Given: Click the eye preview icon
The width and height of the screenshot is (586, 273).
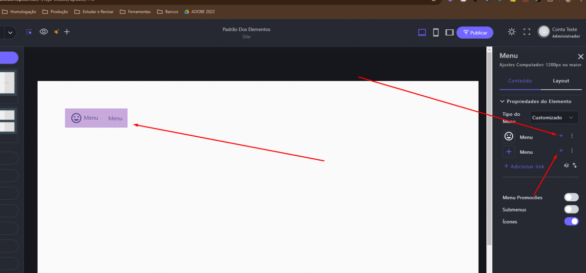Looking at the screenshot, I should pos(43,32).
